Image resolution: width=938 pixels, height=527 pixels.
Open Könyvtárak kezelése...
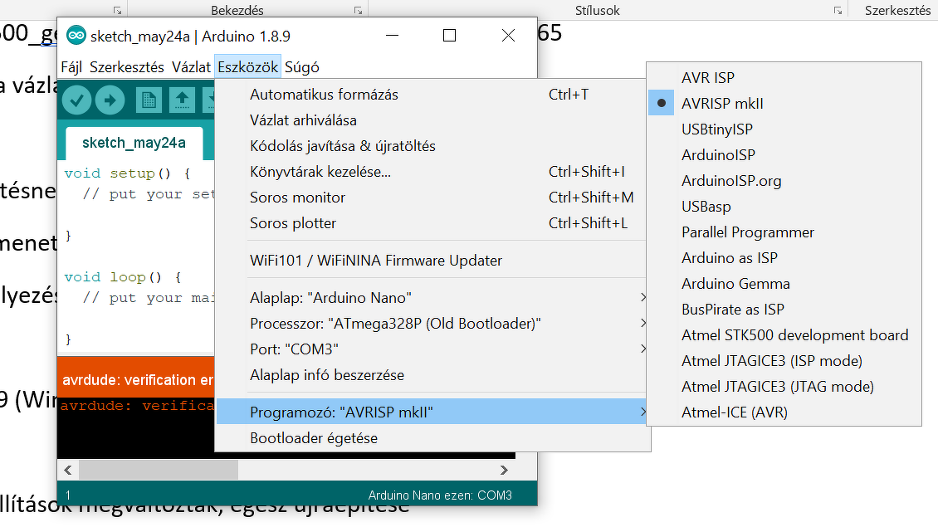[x=431, y=172]
